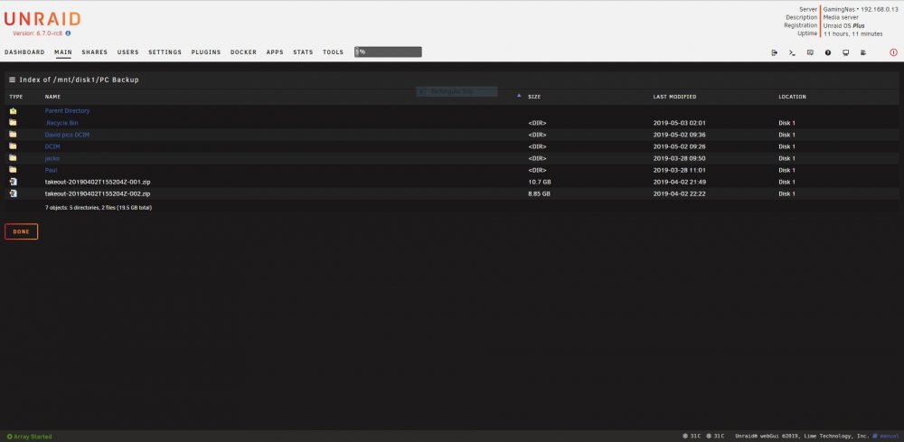The image size is (904, 442).
Task: Select takeout-20190402T155204Z-001.zip file name
Action: [x=98, y=182]
